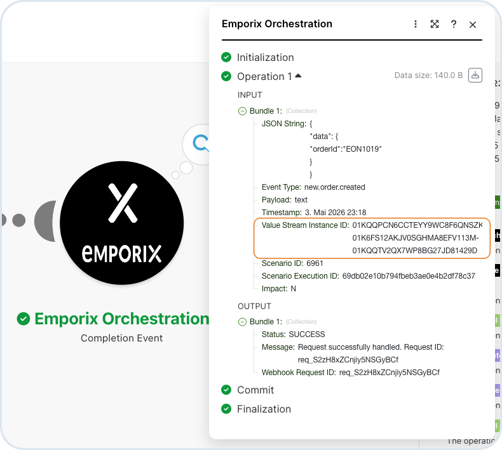The height and width of the screenshot is (450, 502).
Task: Click the Scenario Execution ID value
Action: click(x=409, y=276)
